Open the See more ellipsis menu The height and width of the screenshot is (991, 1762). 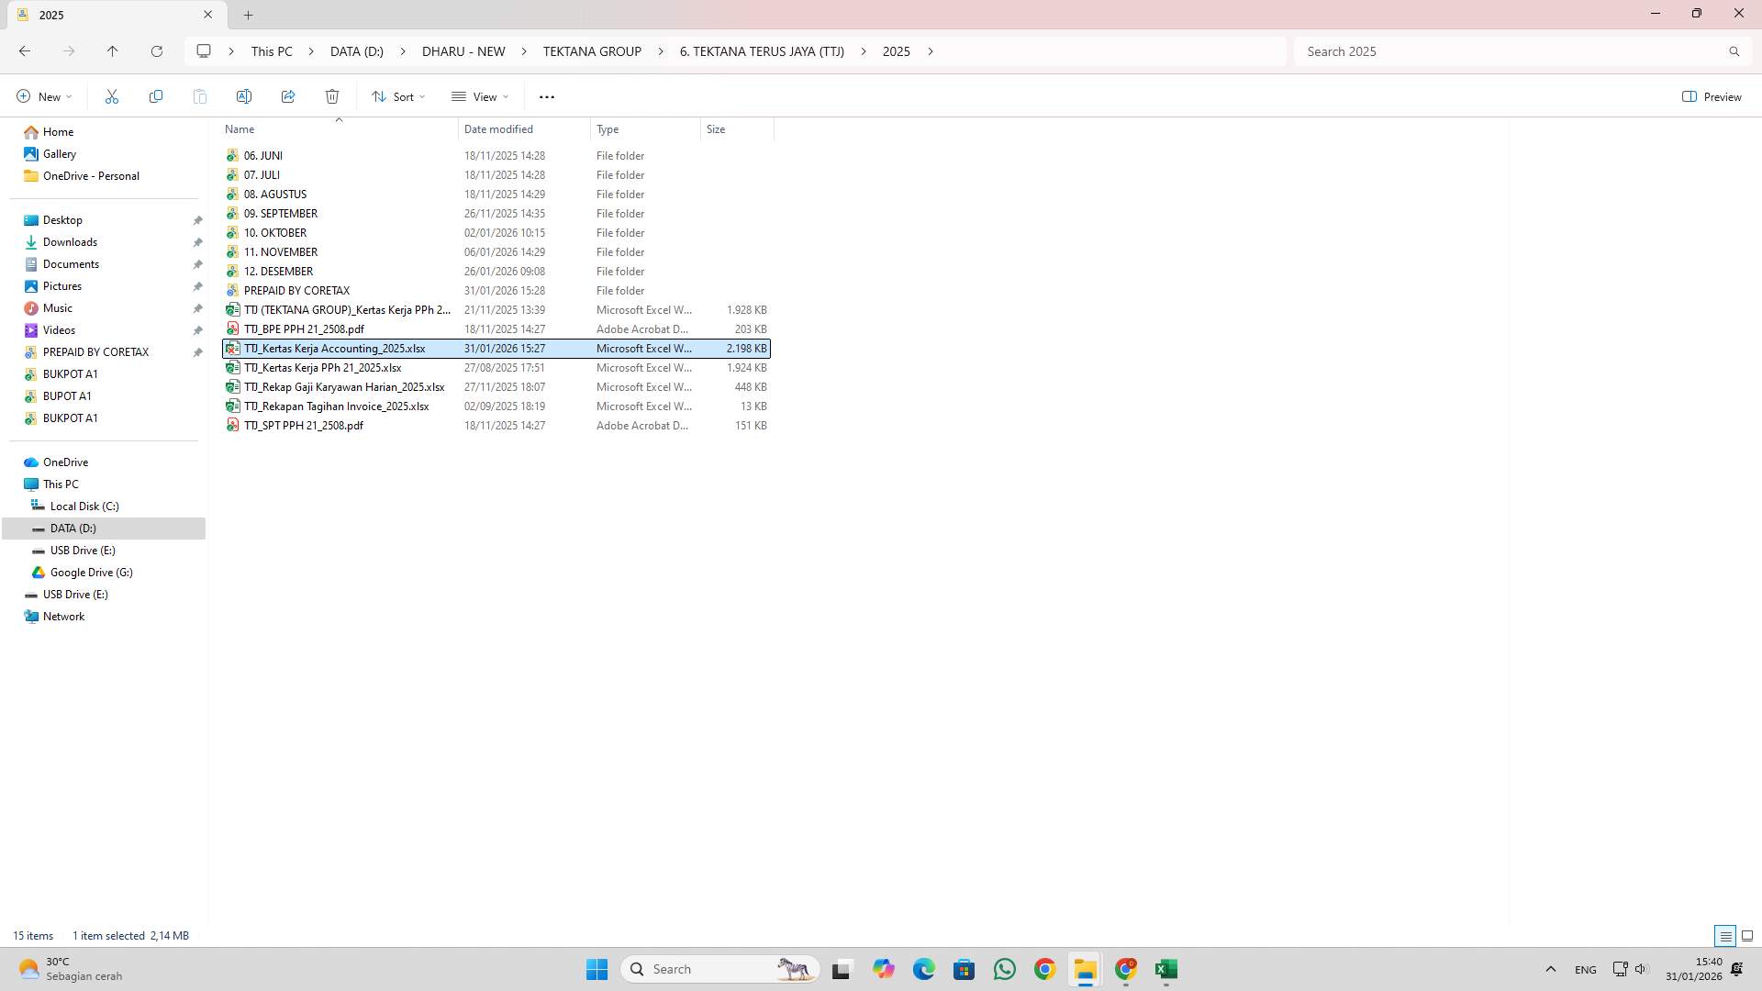click(x=547, y=96)
